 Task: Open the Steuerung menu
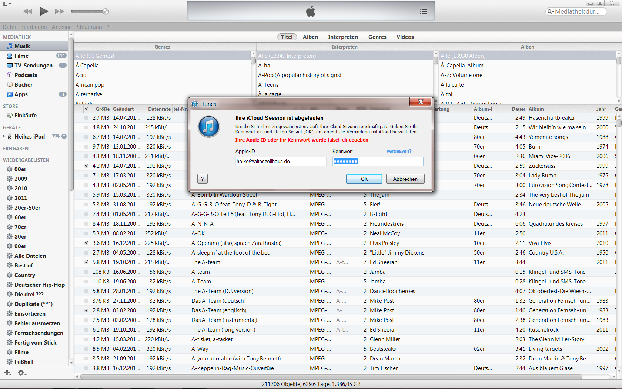pos(89,27)
